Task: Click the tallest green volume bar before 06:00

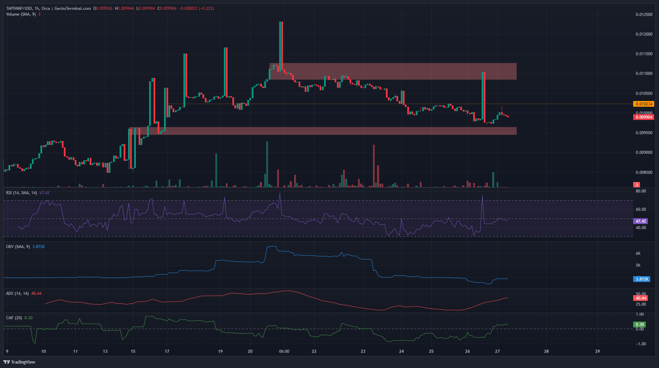Action: click(267, 164)
